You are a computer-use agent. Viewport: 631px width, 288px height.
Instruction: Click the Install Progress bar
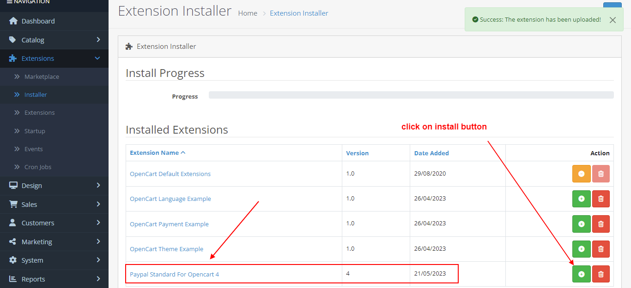point(411,95)
